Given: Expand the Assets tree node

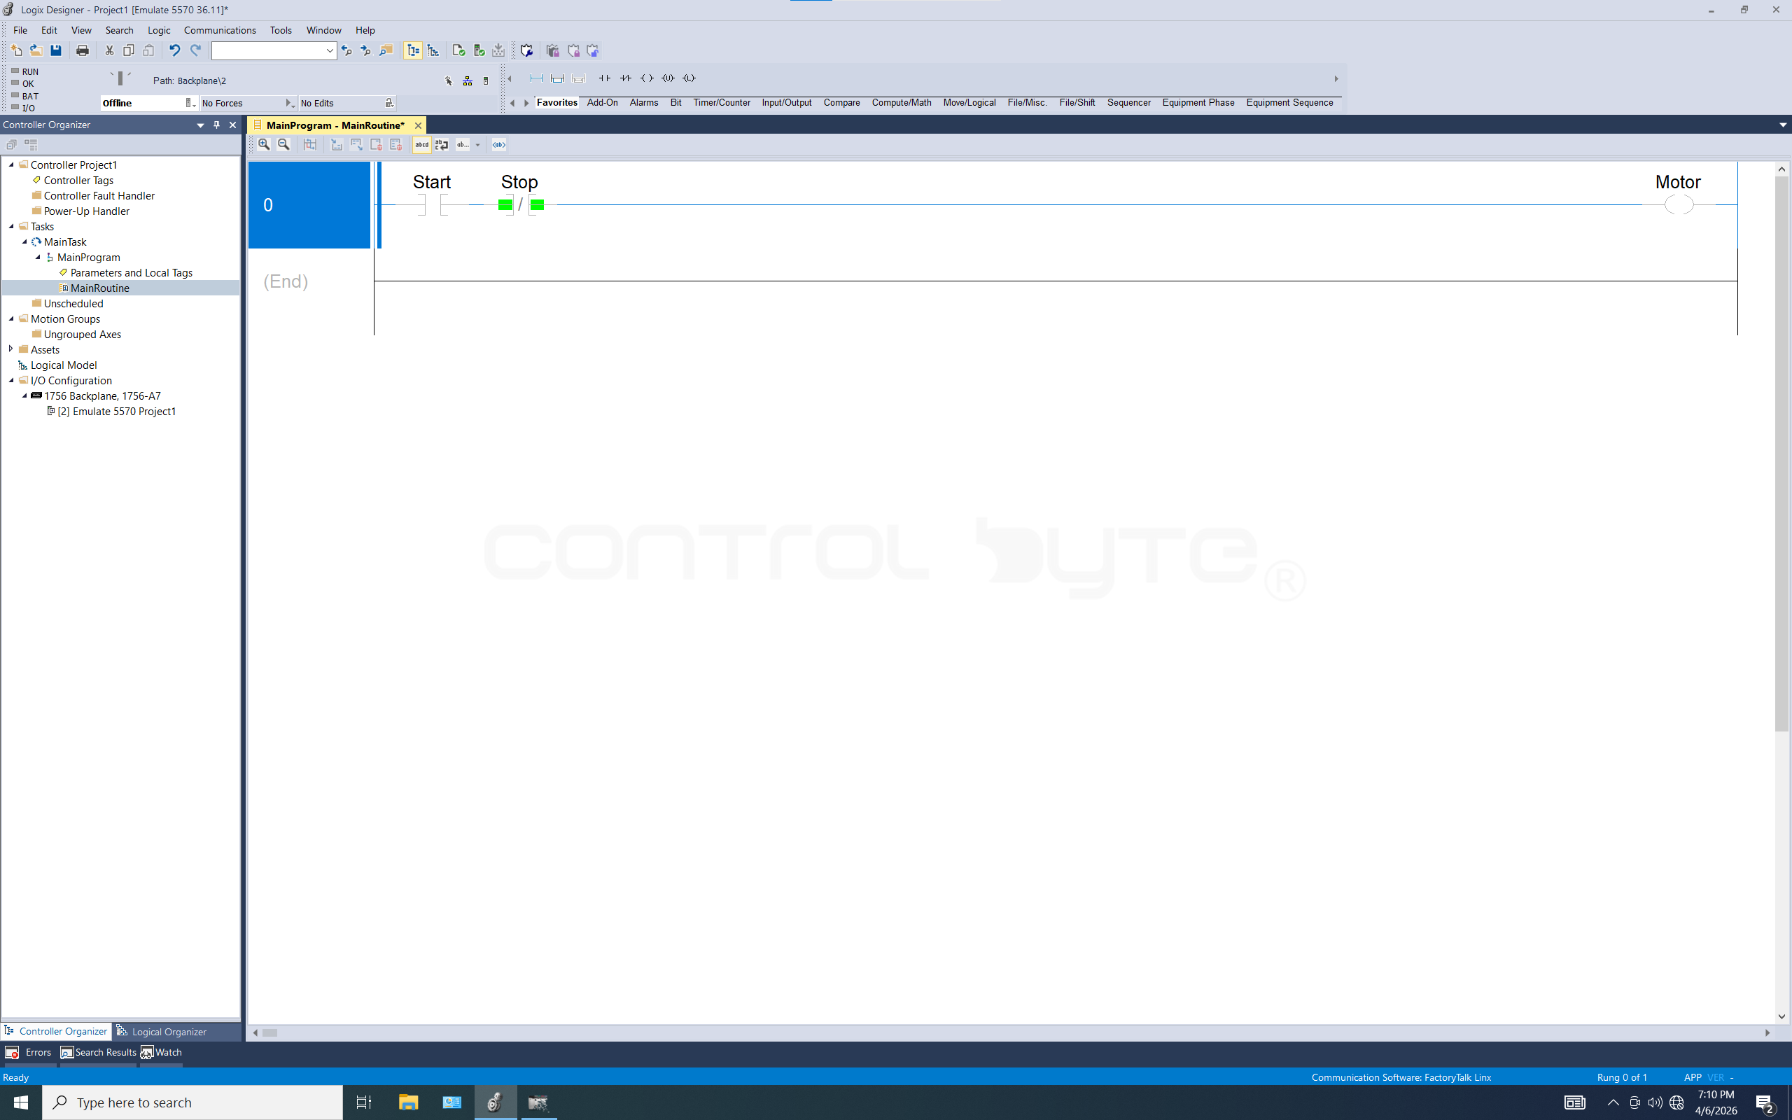Looking at the screenshot, I should pos(11,349).
